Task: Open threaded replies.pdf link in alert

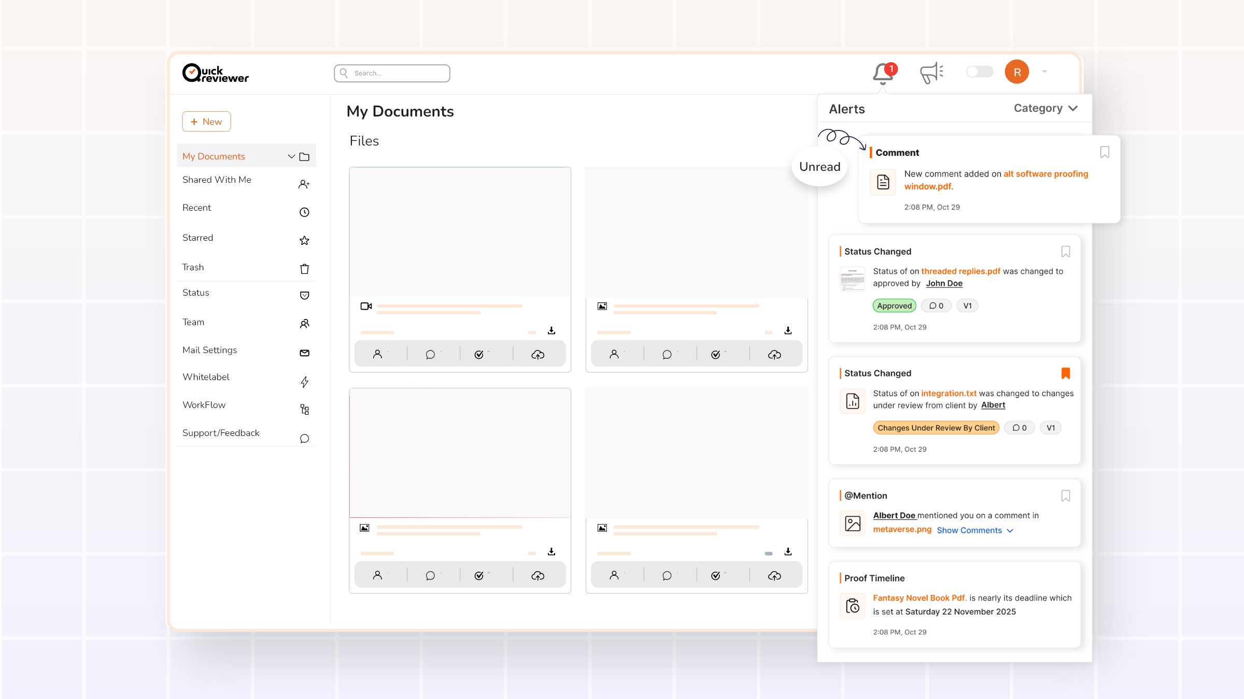Action: (x=960, y=271)
